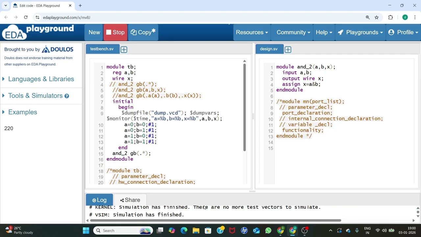
Task: Open Microsoft Store from the taskbar
Action: 208,230
